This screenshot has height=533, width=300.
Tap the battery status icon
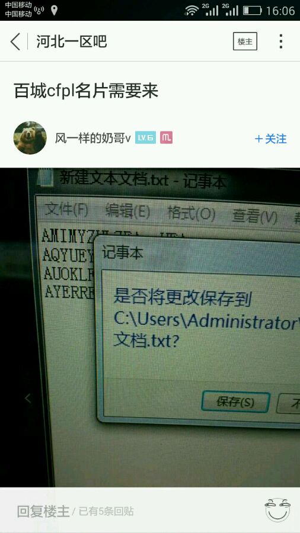252,11
